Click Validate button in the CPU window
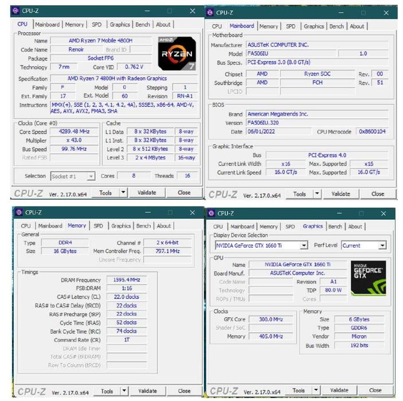This screenshot has width=403, height=401. click(147, 193)
